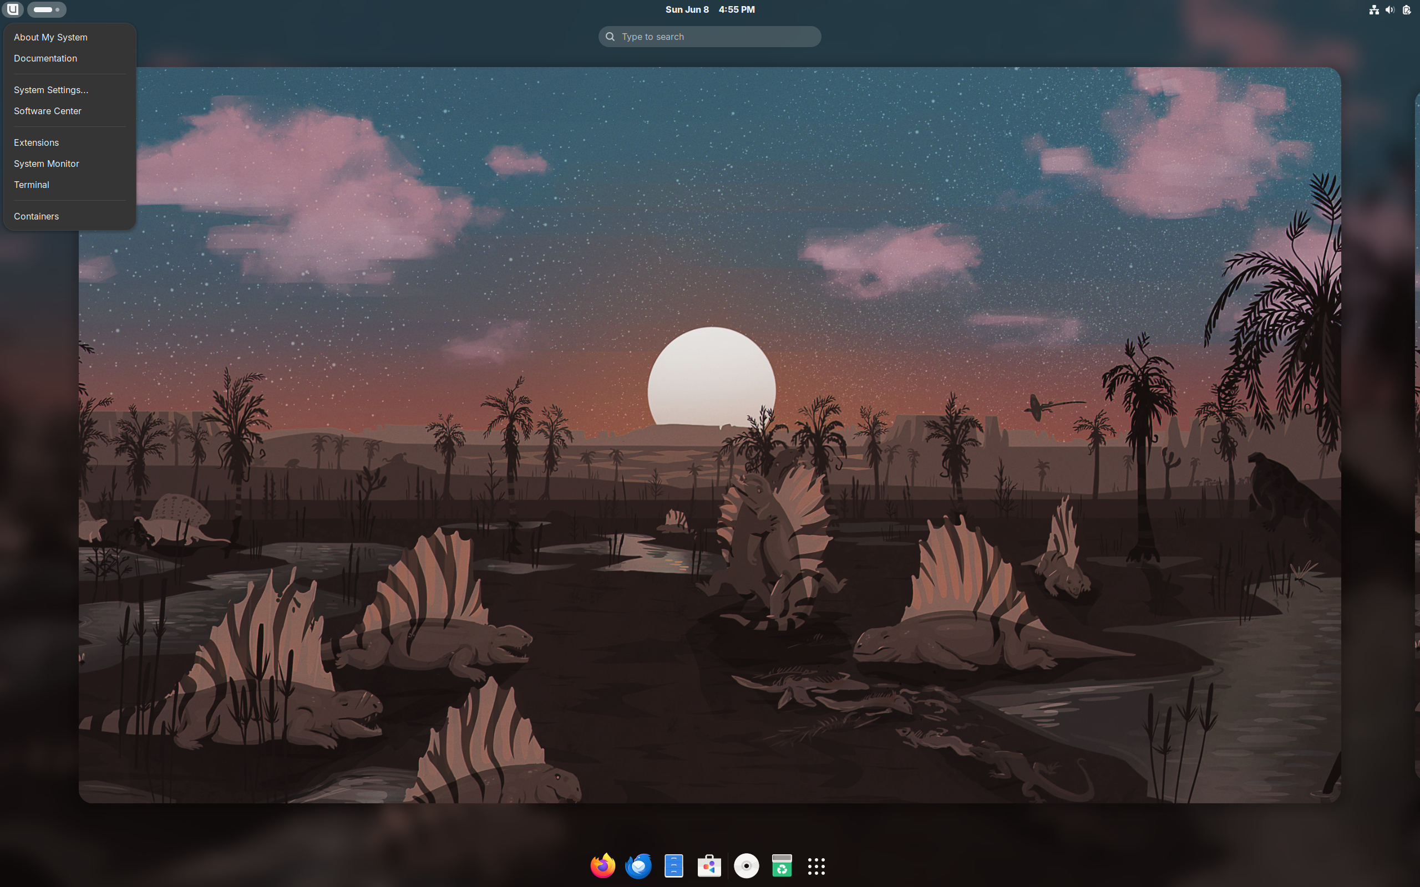Click the battery charging icon

[1407, 9]
